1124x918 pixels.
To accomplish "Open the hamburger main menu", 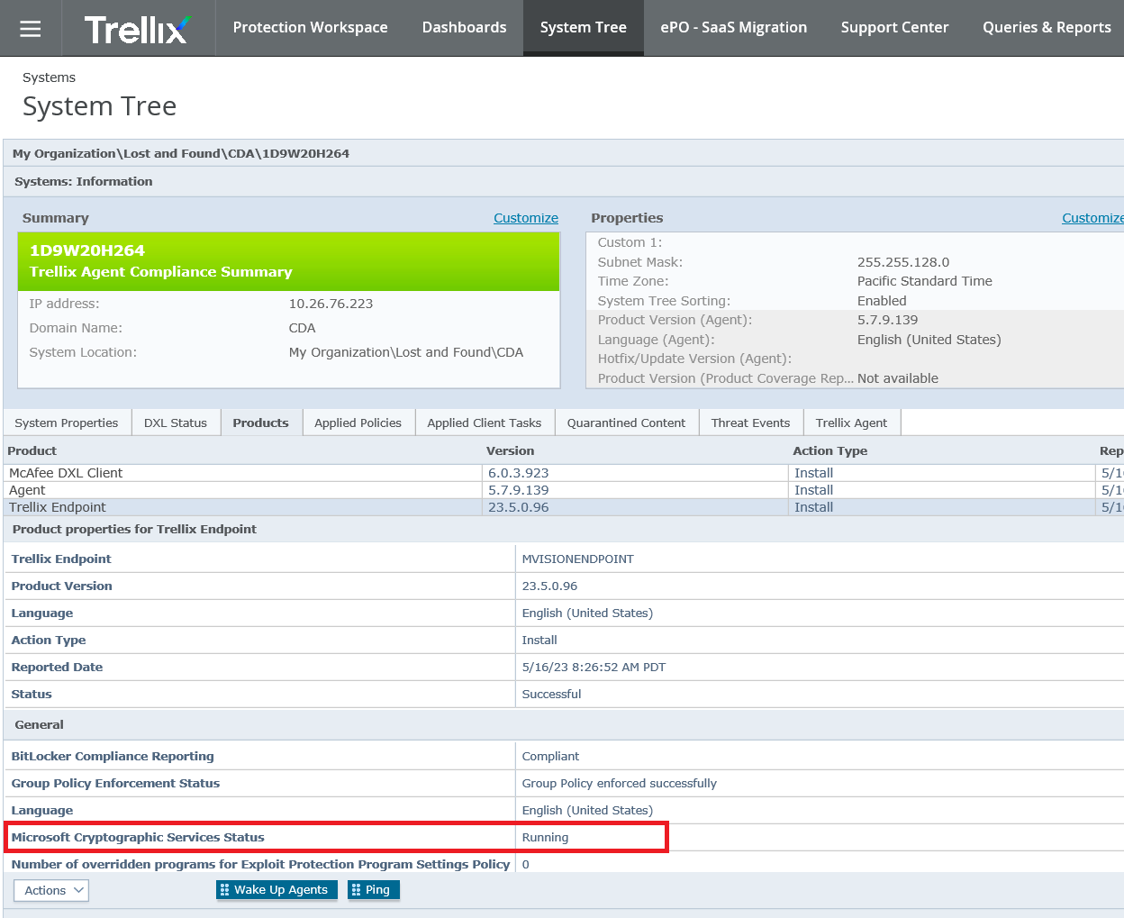I will pos(31,28).
